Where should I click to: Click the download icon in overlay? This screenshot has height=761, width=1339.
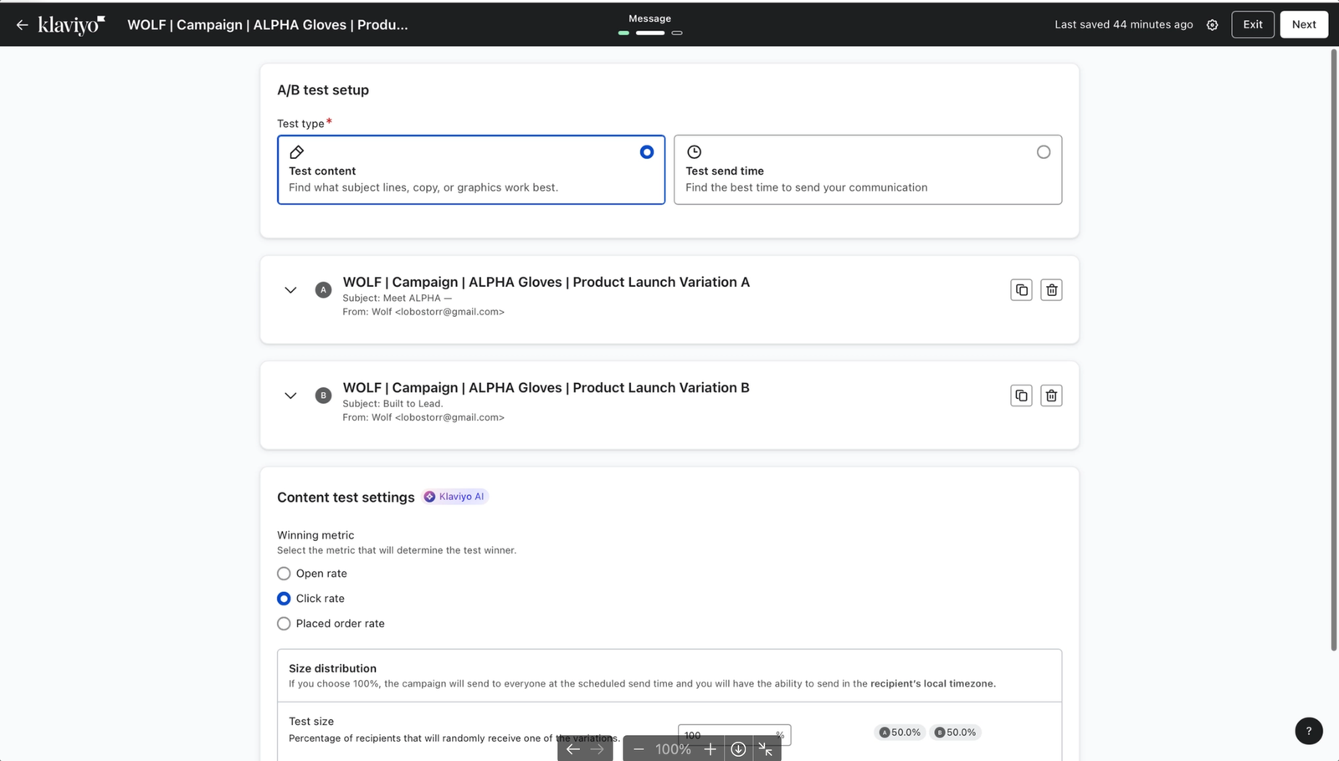tap(738, 749)
